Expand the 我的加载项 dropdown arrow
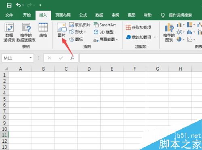Viewport: 202px width, 150px height. click(x=155, y=37)
